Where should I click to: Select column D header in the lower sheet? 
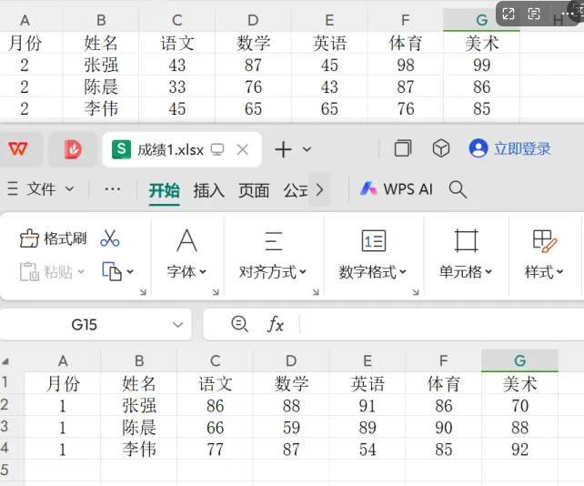pos(291,361)
